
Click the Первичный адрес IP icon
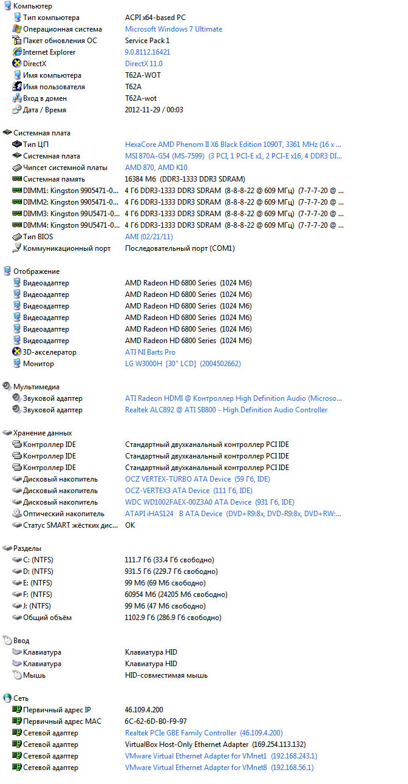(17, 710)
